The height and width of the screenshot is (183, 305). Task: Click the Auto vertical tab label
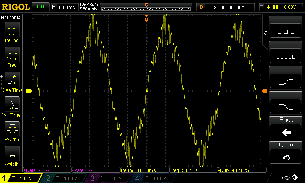[x=265, y=30]
